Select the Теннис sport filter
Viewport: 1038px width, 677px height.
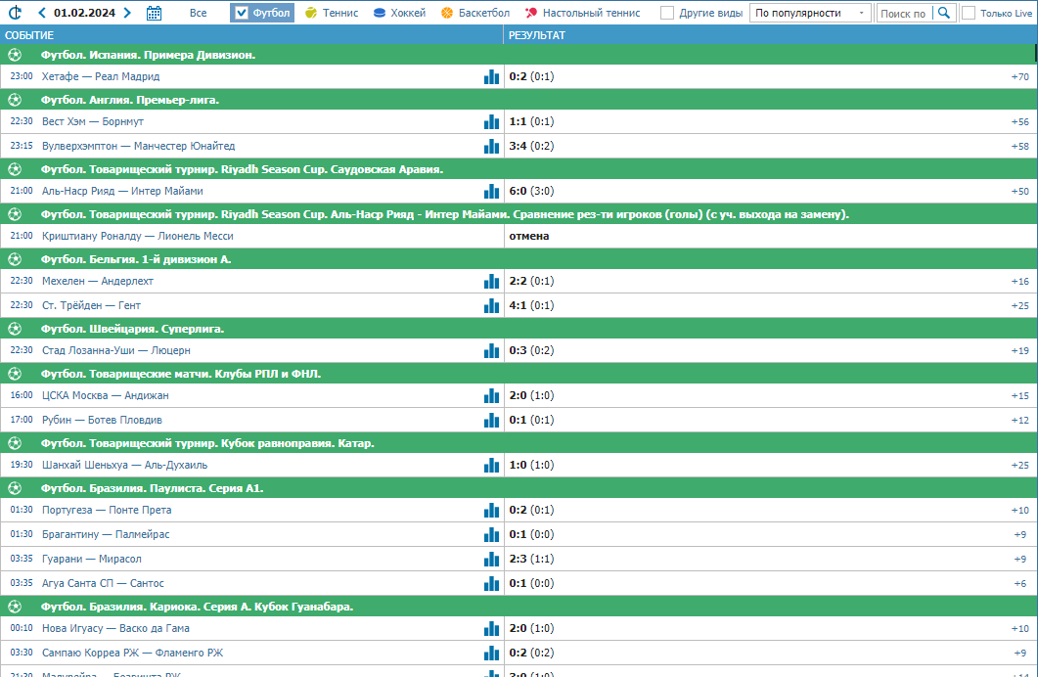click(332, 13)
